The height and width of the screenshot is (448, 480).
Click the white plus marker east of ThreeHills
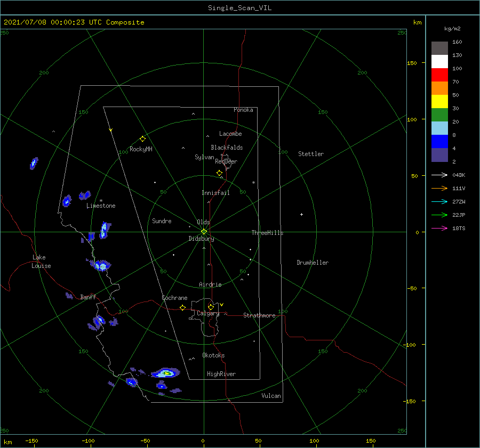301,214
